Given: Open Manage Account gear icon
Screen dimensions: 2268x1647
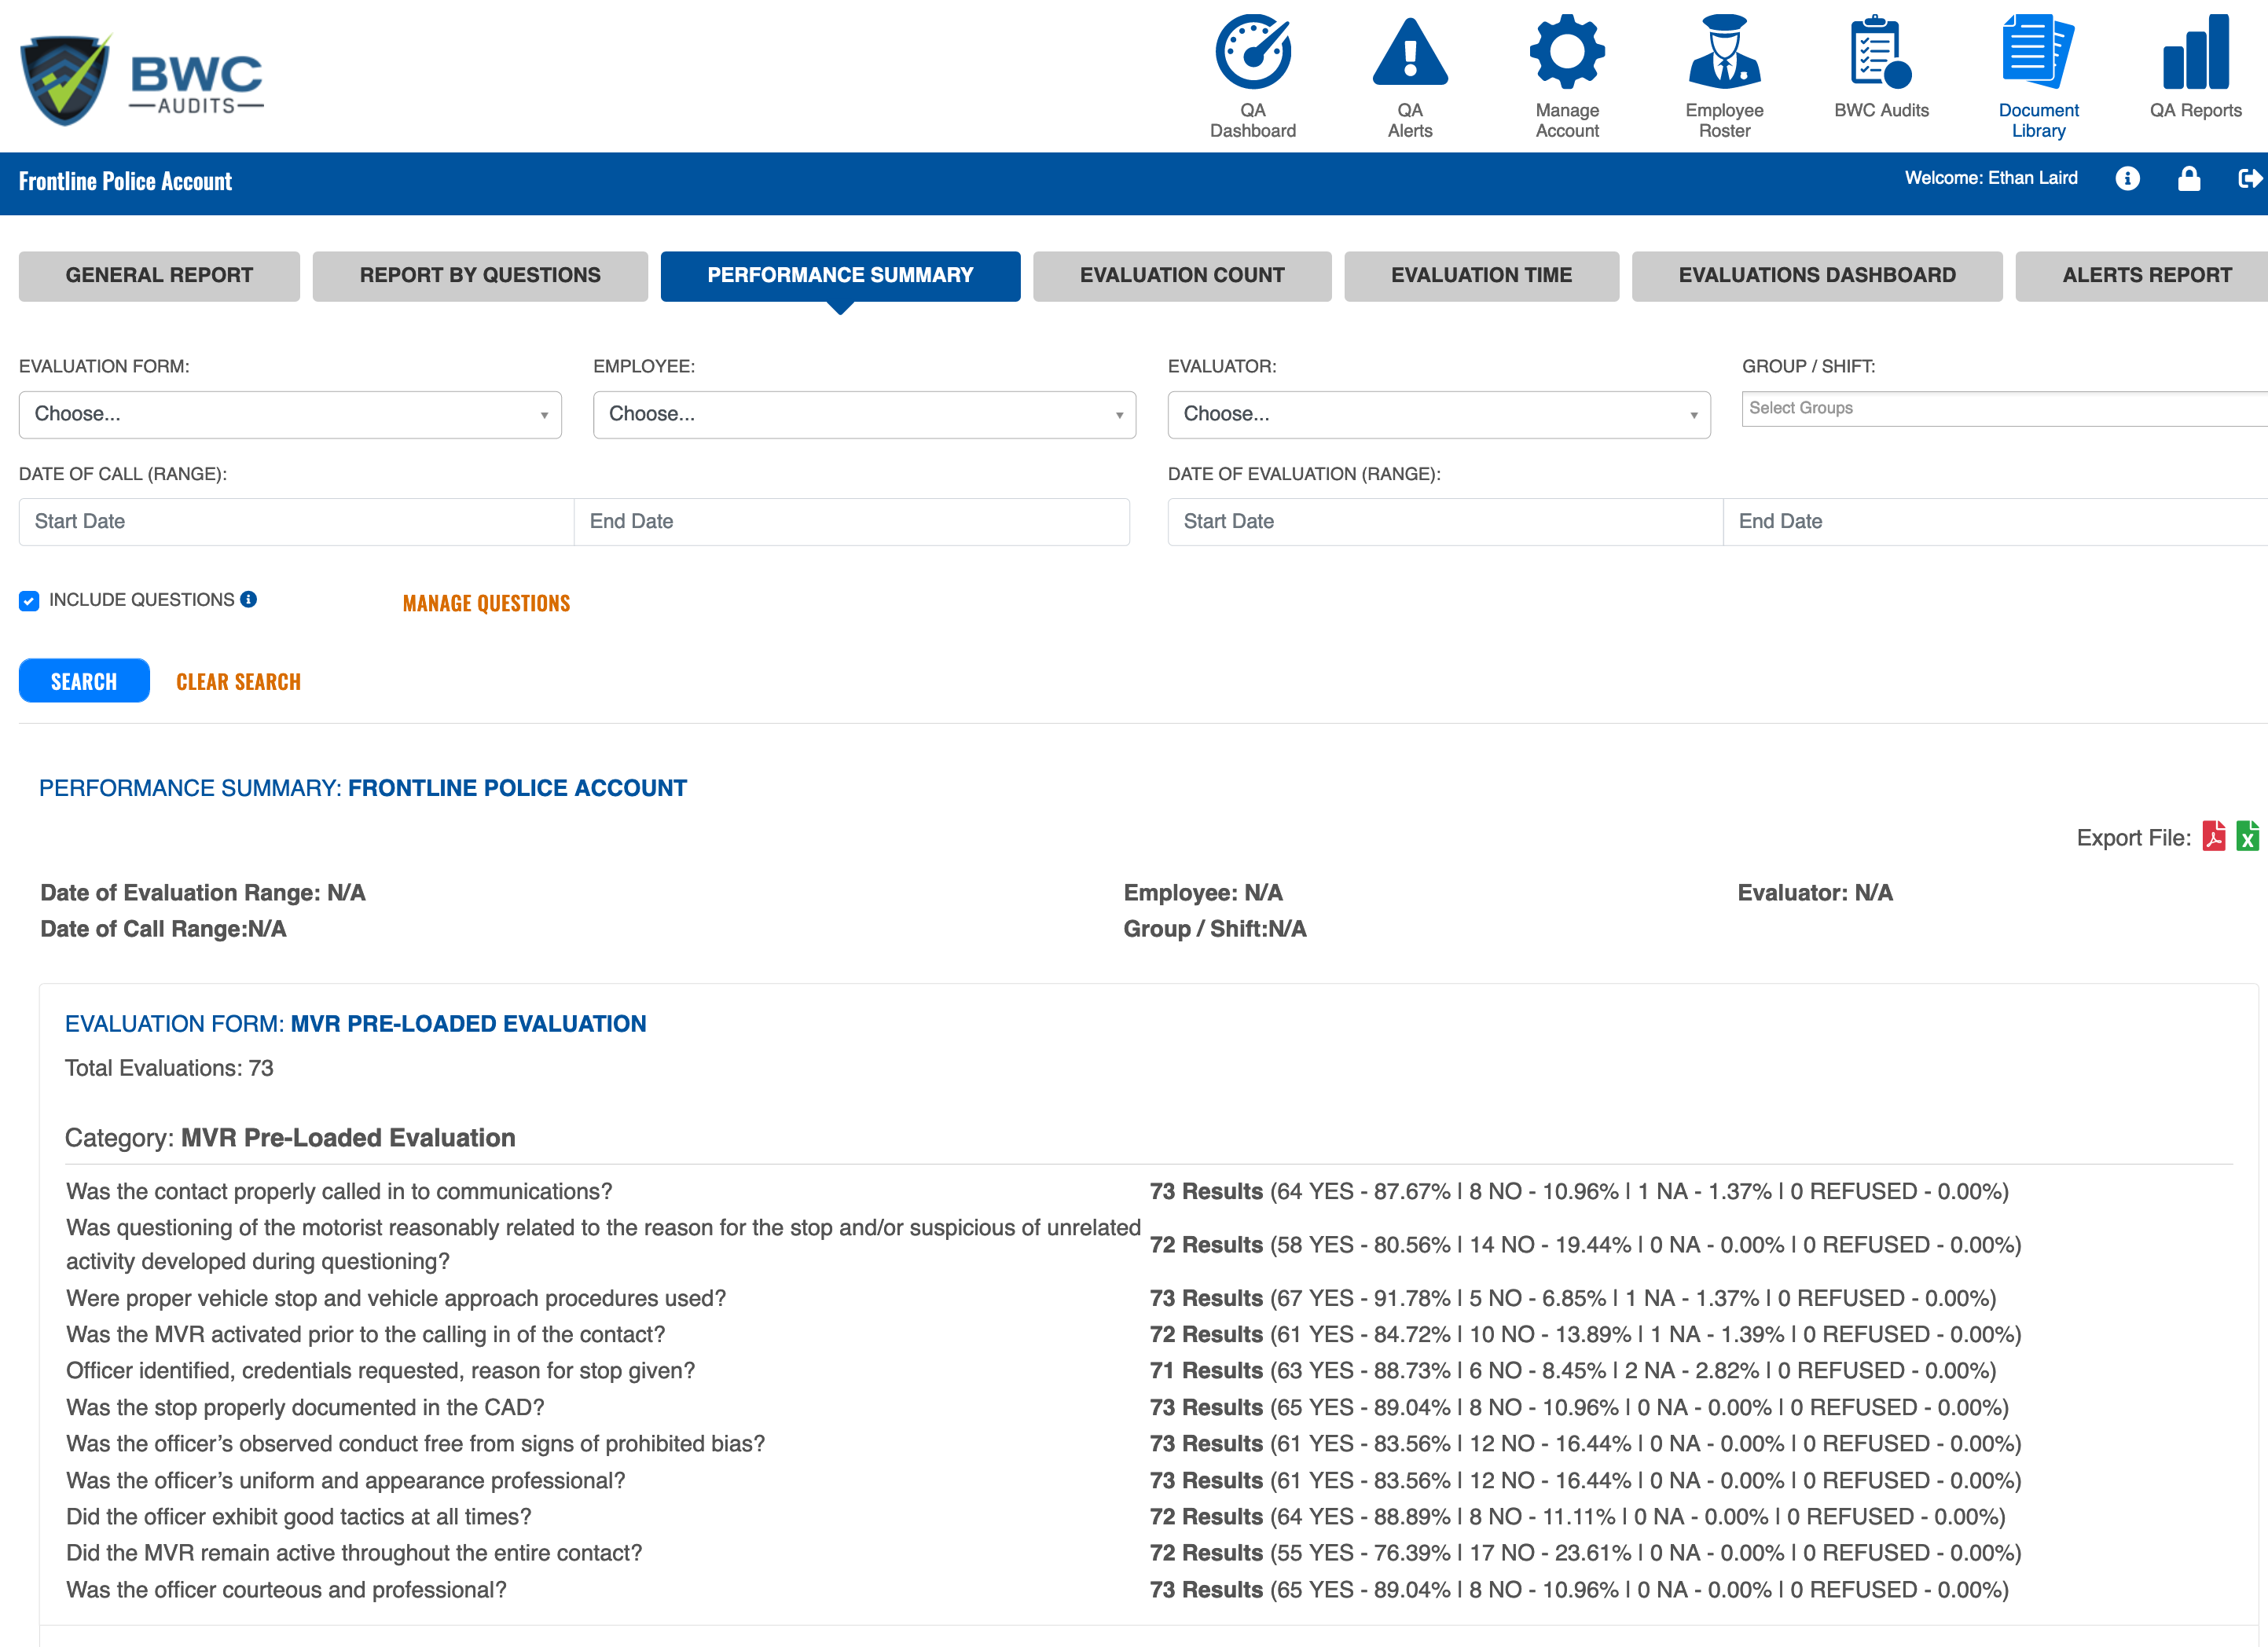Looking at the screenshot, I should 1567,52.
